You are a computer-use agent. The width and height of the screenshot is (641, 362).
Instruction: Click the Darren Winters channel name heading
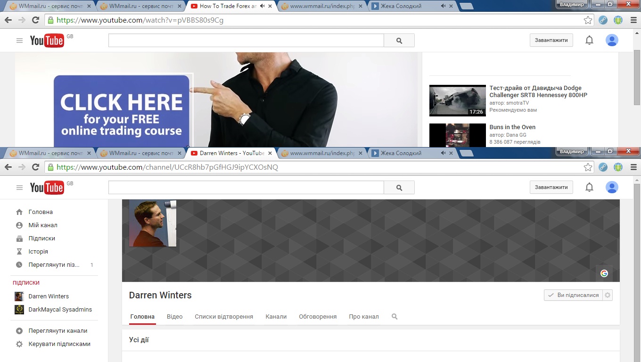(x=160, y=296)
